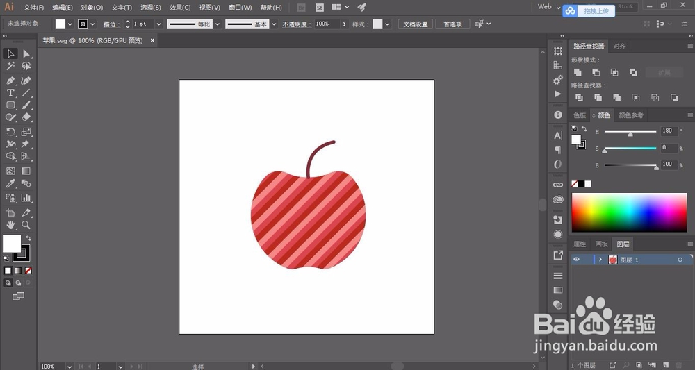695x370 pixels.
Task: Select the Type tool
Action: 10,93
